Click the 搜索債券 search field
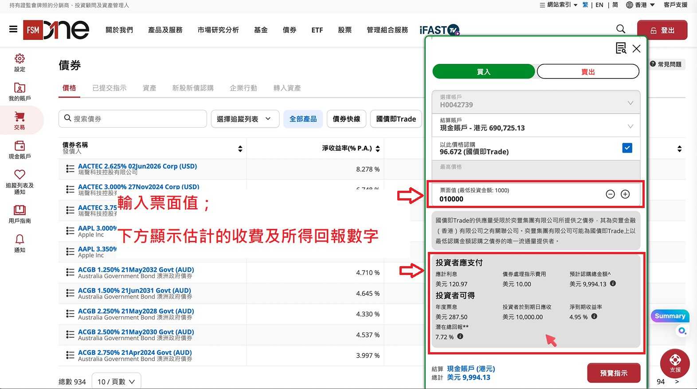The width and height of the screenshot is (697, 389). pyautogui.click(x=133, y=119)
